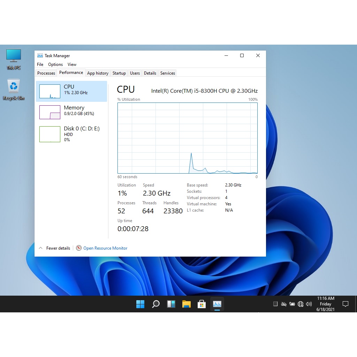357x357 pixels.
Task: Collapse view with Fewer details
Action: tap(54, 248)
